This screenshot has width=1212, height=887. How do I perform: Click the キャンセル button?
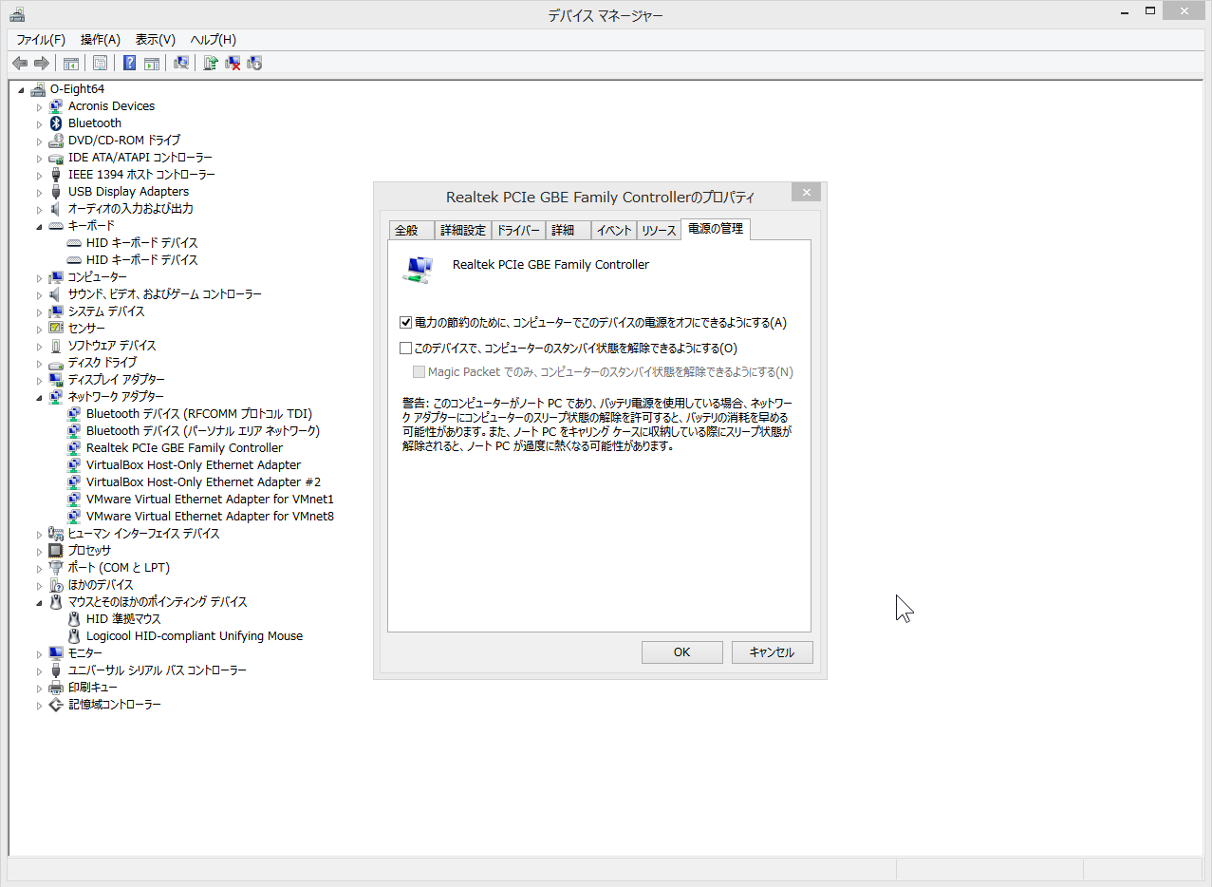(x=772, y=652)
